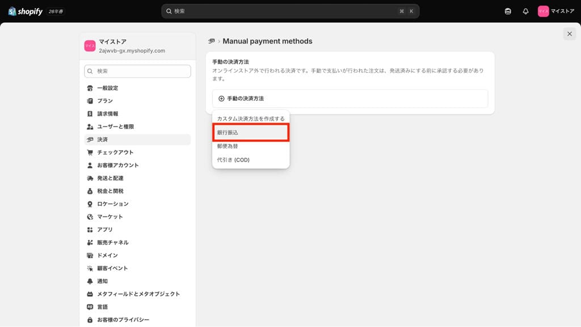The image size is (581, 327).
Task: Select 銀行振込 from the dropdown
Action: pyautogui.click(x=251, y=133)
